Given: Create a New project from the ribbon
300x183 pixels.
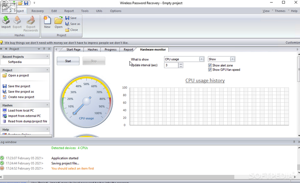Looking at the screenshot, I should [47, 22].
